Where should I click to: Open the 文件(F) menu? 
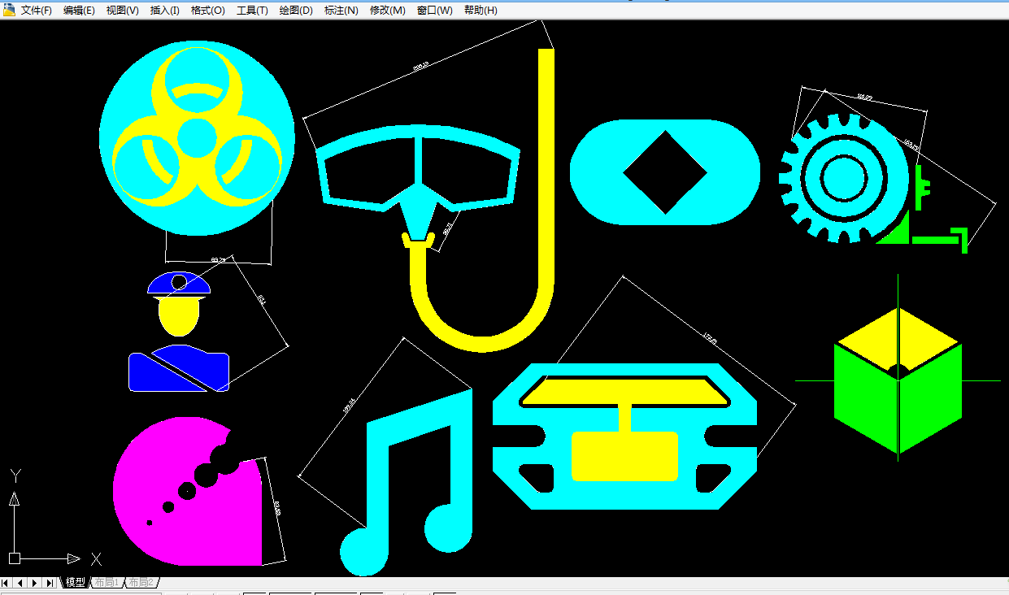pos(36,11)
